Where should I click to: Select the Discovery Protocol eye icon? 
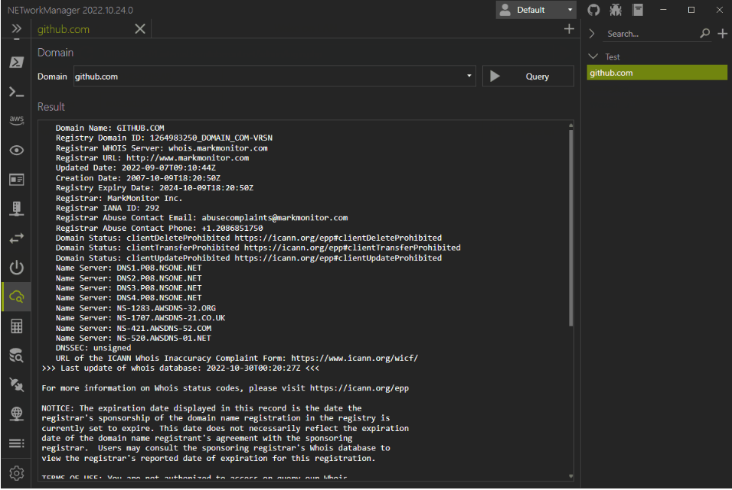tap(17, 150)
